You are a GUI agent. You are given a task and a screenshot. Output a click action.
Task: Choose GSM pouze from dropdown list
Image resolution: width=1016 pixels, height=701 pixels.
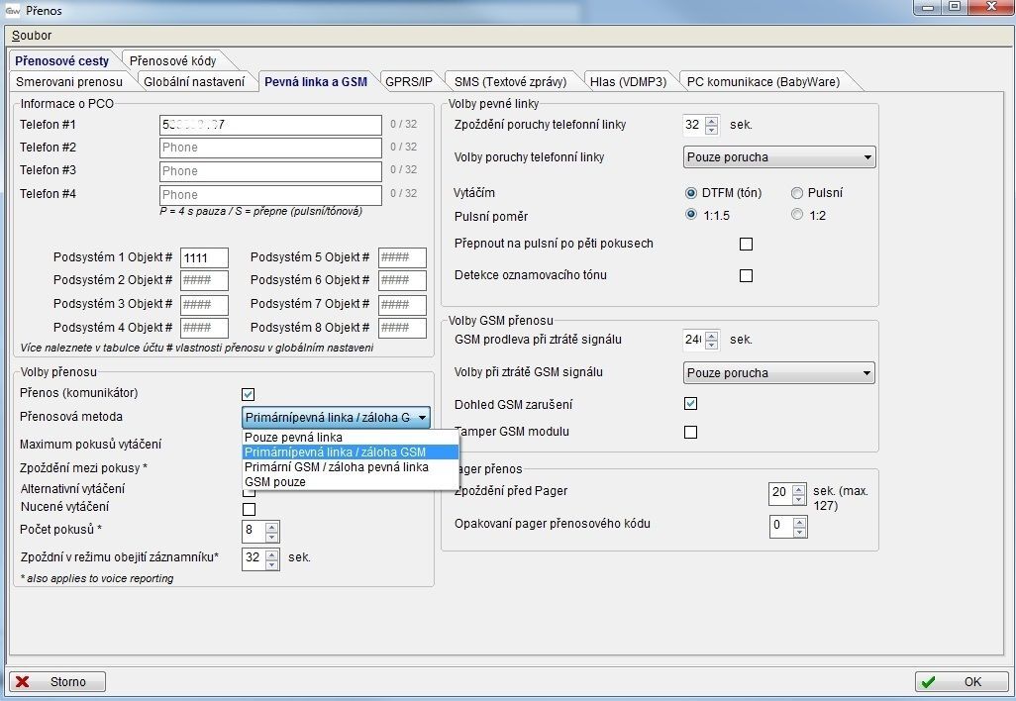click(275, 481)
